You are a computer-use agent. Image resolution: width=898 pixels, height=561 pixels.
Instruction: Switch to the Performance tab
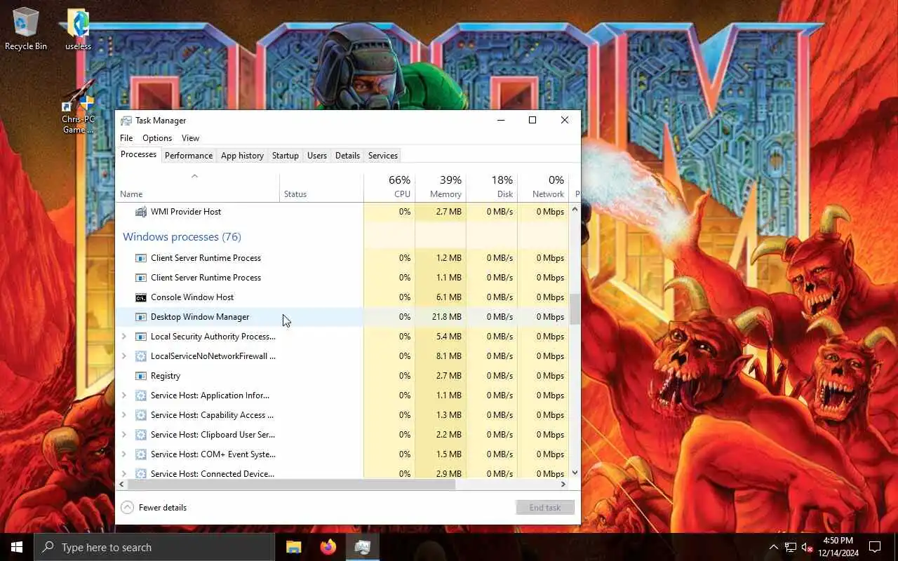point(189,156)
